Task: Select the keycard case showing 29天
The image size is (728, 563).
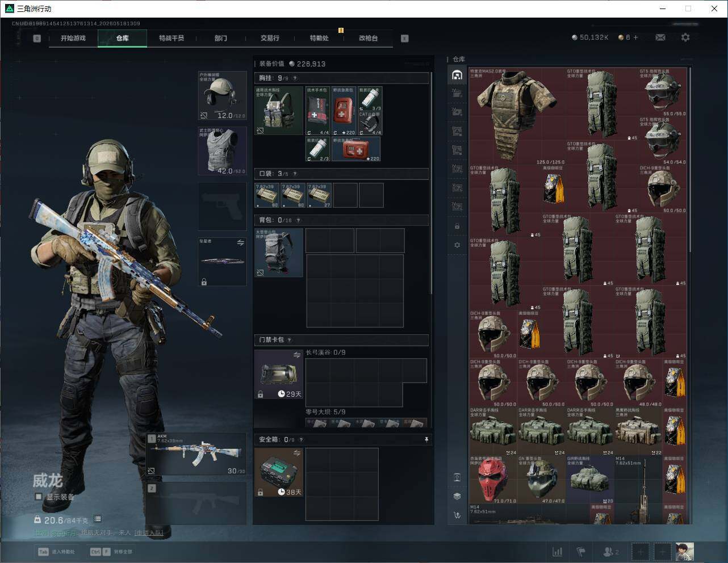Action: point(279,374)
